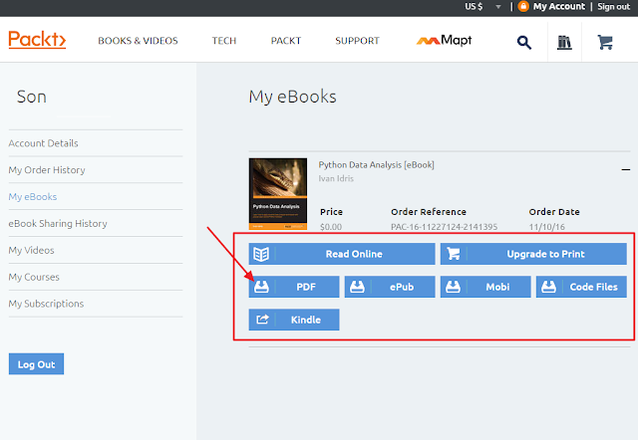This screenshot has height=440, width=638.
Task: Click order reference PAC-16-11227124-2141395
Action: point(444,227)
